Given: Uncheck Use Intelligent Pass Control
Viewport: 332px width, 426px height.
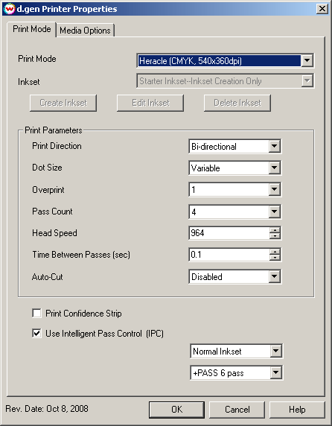Looking at the screenshot, I should point(36,333).
